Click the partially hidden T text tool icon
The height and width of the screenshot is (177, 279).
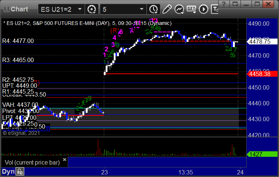(215, 9)
